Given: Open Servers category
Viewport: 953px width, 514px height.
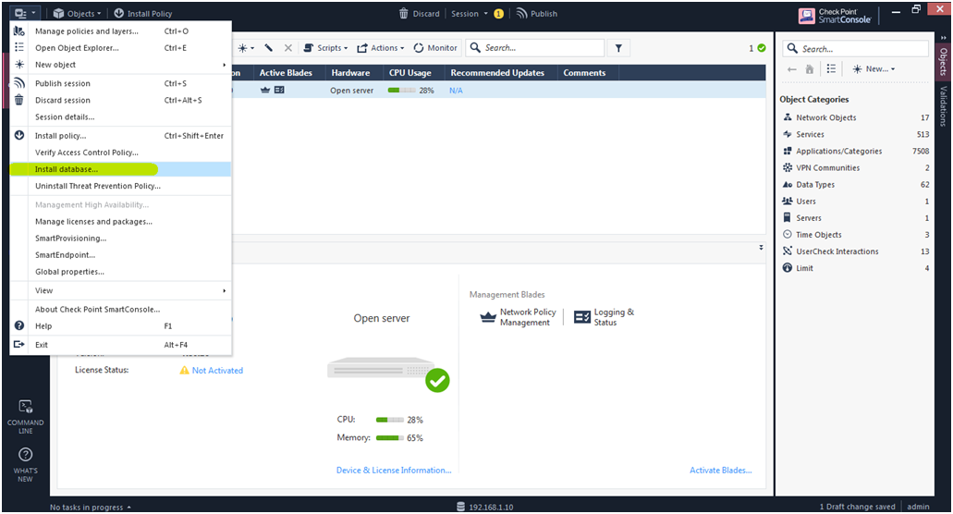Looking at the screenshot, I should tap(855, 218).
